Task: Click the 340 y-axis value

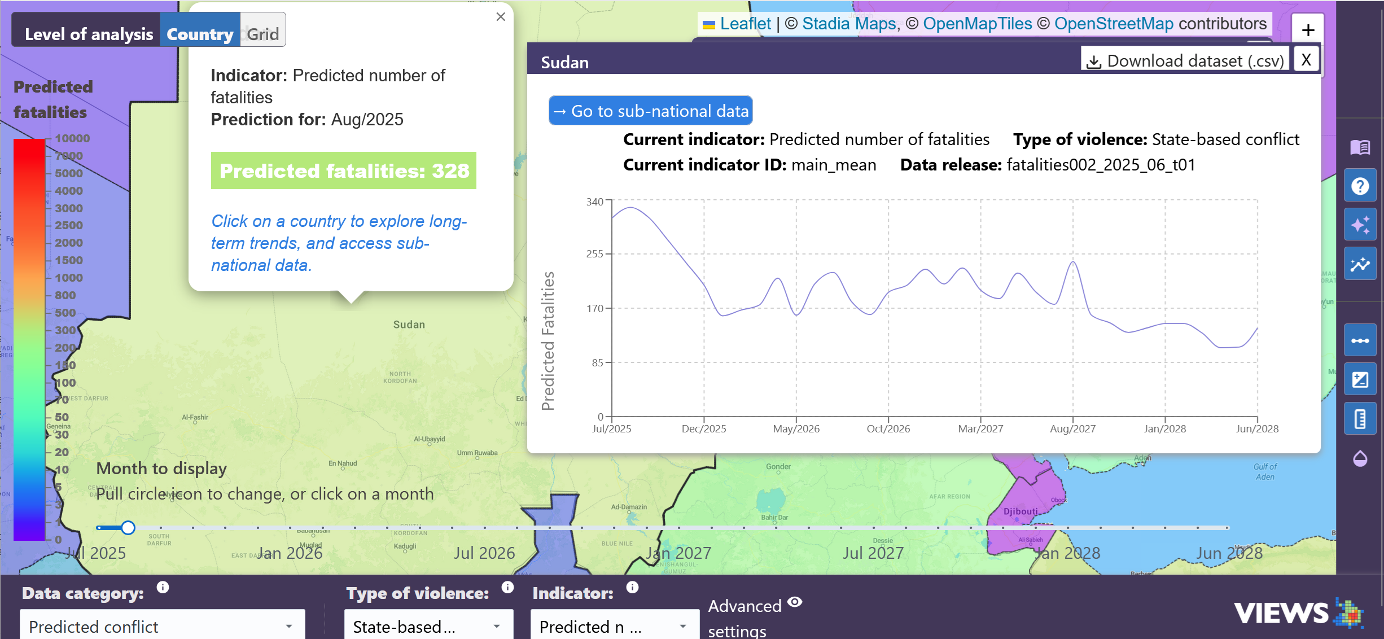Action: coord(594,202)
